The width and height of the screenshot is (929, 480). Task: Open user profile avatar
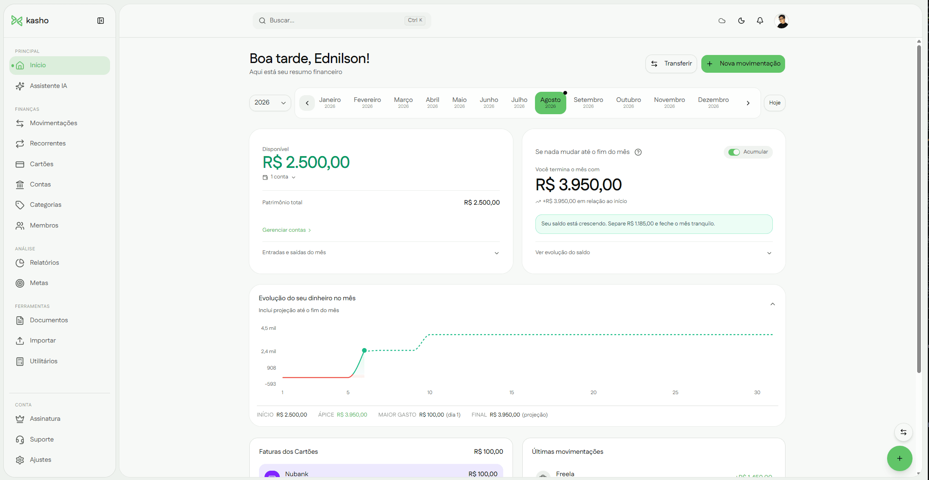tap(781, 21)
